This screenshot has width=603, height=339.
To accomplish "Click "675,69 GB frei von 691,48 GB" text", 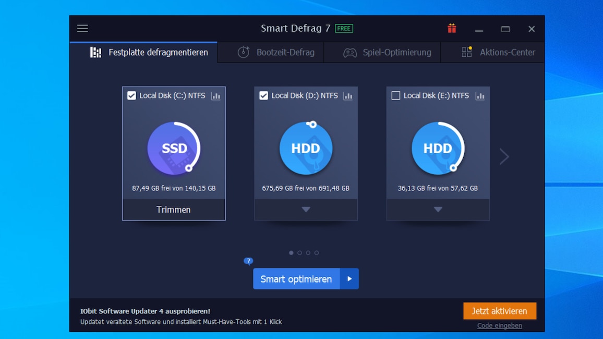I will click(306, 188).
